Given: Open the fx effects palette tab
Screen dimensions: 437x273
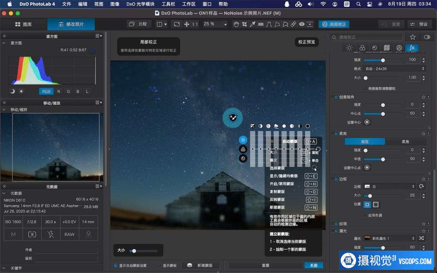Looking at the screenshot, I should tap(412, 48).
